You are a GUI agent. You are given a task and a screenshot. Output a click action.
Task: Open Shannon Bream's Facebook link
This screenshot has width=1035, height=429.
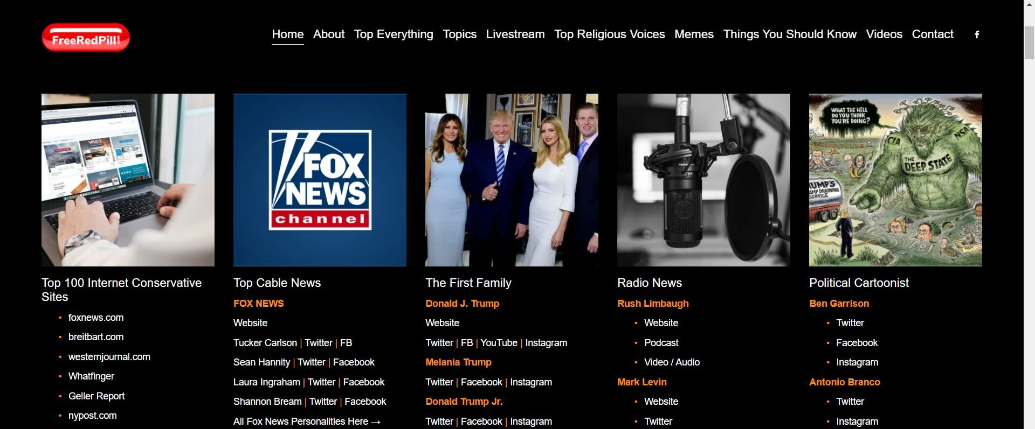point(365,402)
